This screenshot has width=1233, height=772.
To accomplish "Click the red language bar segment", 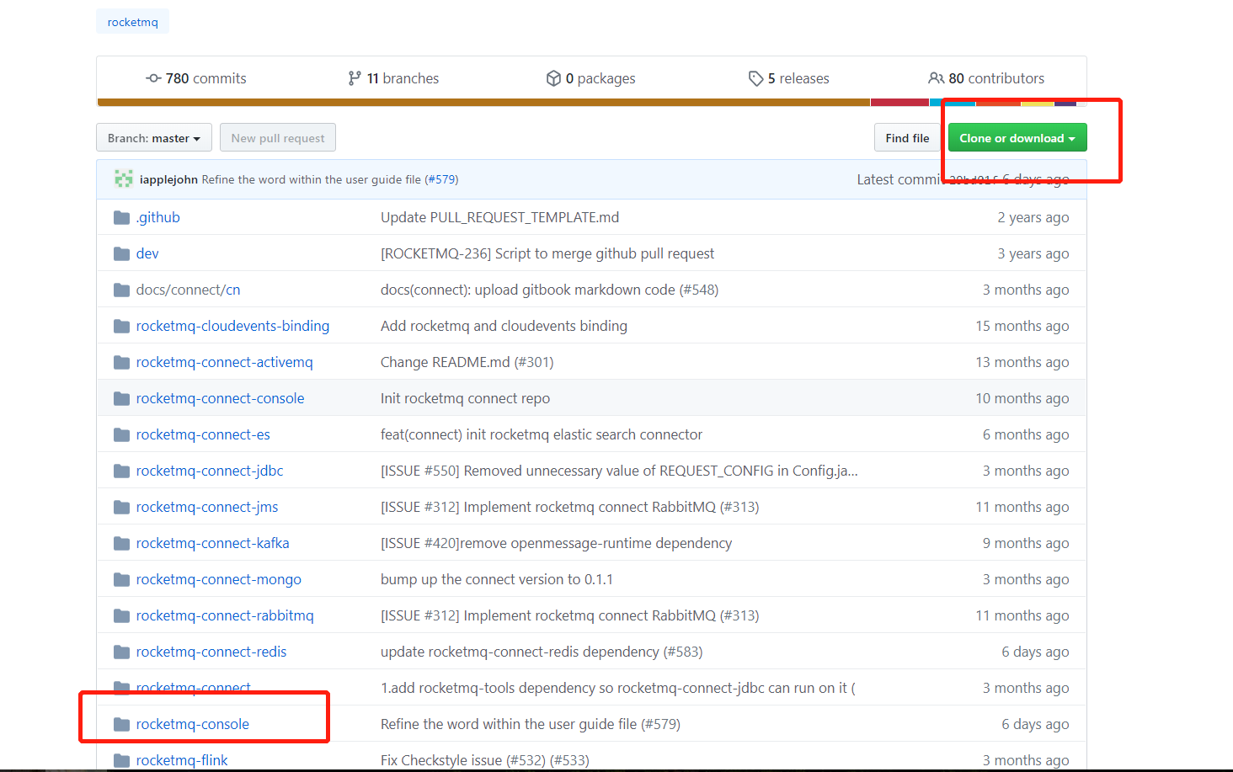I will coord(899,103).
